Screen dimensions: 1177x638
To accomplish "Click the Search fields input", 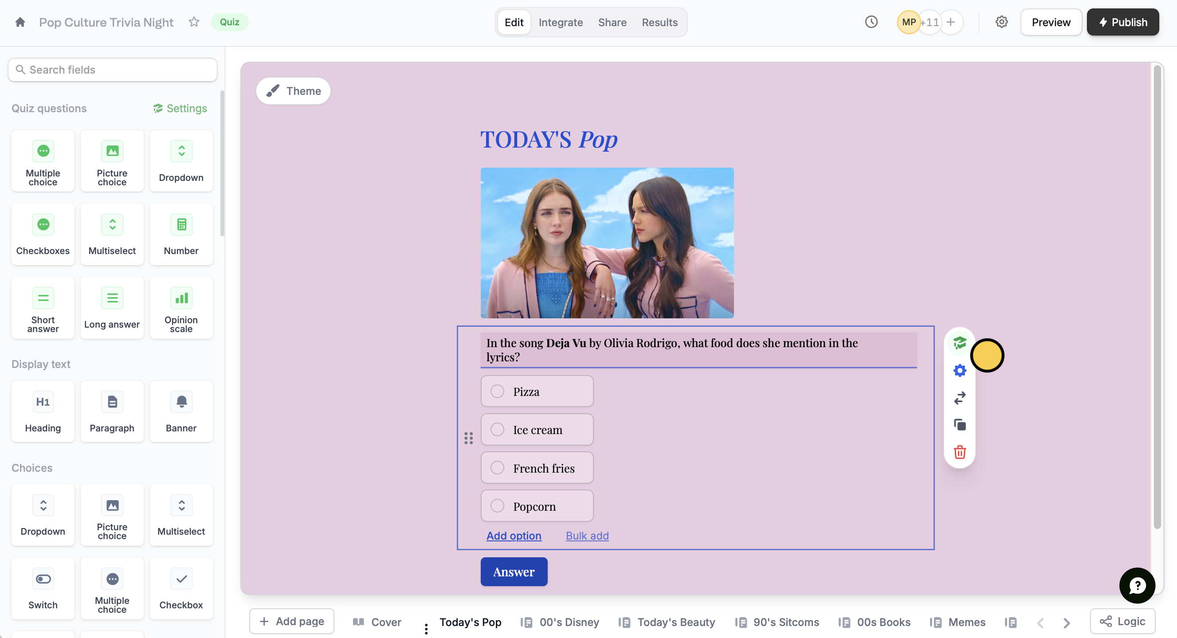I will point(112,70).
